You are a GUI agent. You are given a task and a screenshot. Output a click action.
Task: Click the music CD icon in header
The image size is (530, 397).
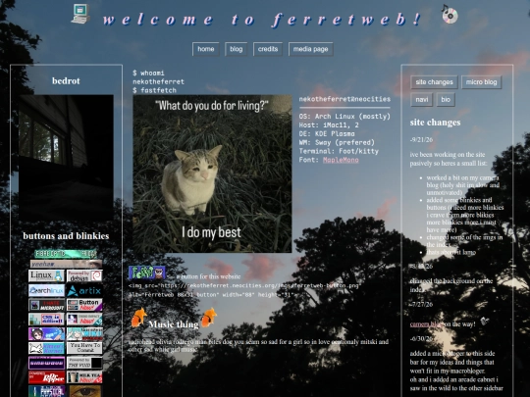[450, 14]
